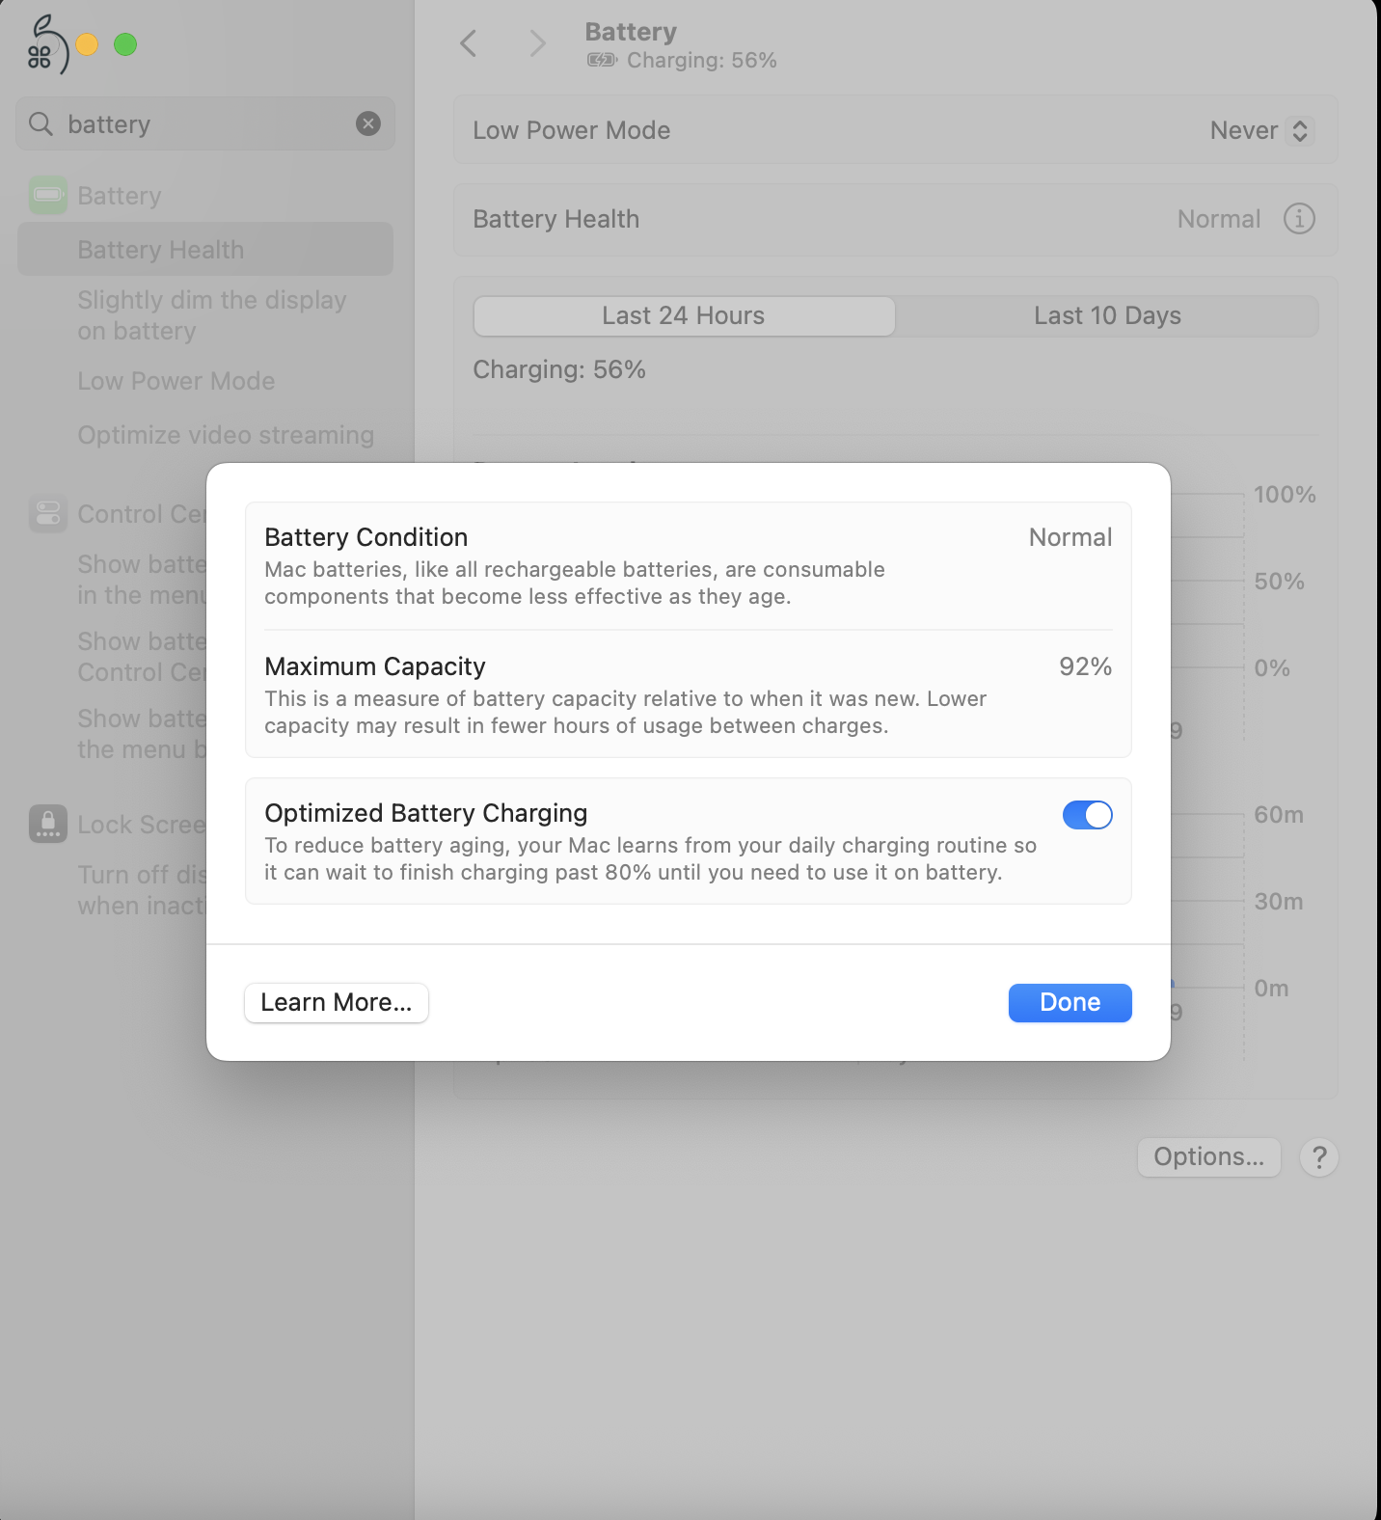
Task: Click the charging battery icon in header
Action: point(603,60)
